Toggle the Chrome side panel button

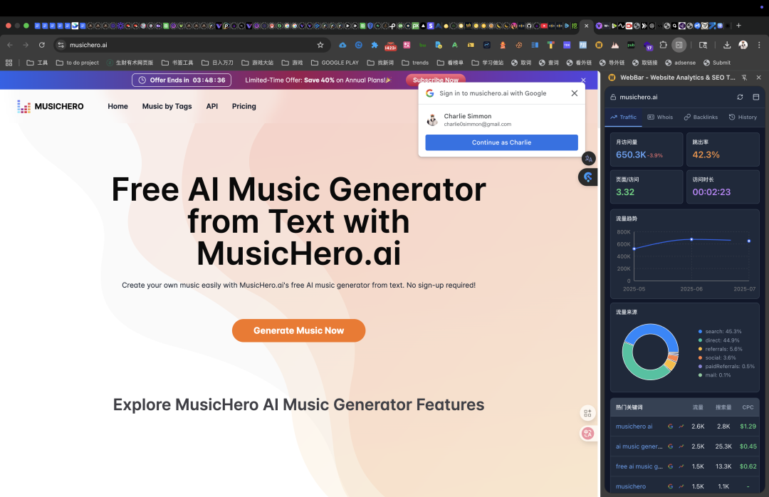coord(679,45)
